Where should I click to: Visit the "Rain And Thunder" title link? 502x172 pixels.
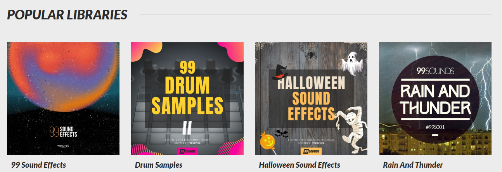point(413,165)
